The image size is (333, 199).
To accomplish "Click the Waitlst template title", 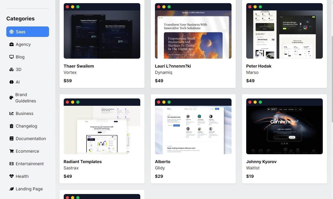I will coord(253,168).
